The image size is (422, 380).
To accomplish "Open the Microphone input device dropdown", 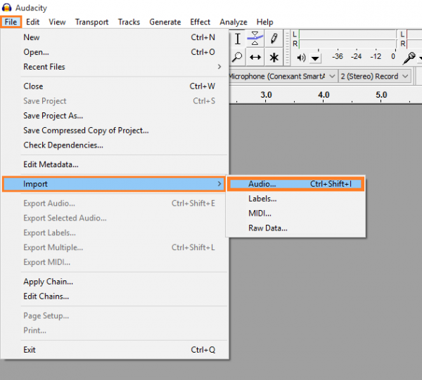I will click(x=282, y=77).
